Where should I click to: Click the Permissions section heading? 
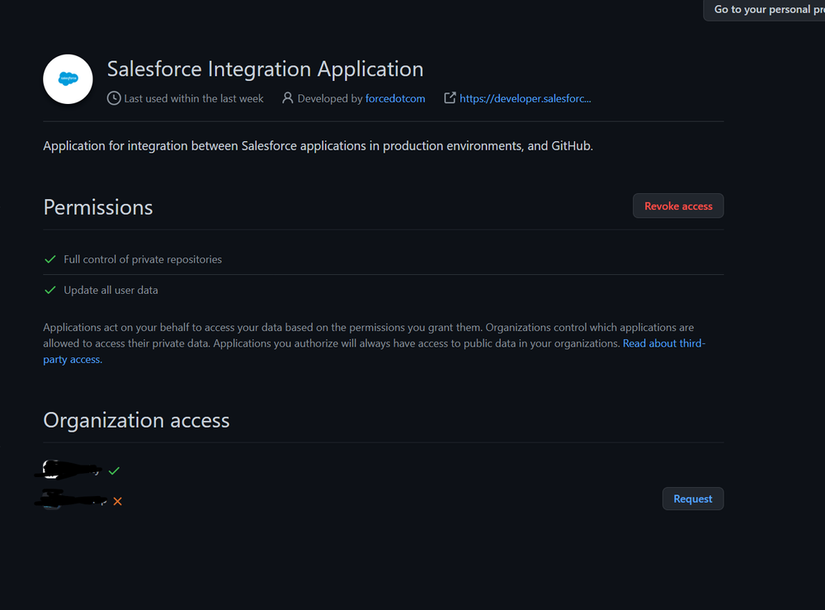tap(98, 207)
